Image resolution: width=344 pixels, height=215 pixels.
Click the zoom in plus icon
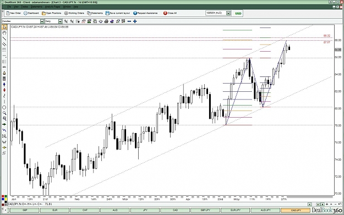click(135, 21)
